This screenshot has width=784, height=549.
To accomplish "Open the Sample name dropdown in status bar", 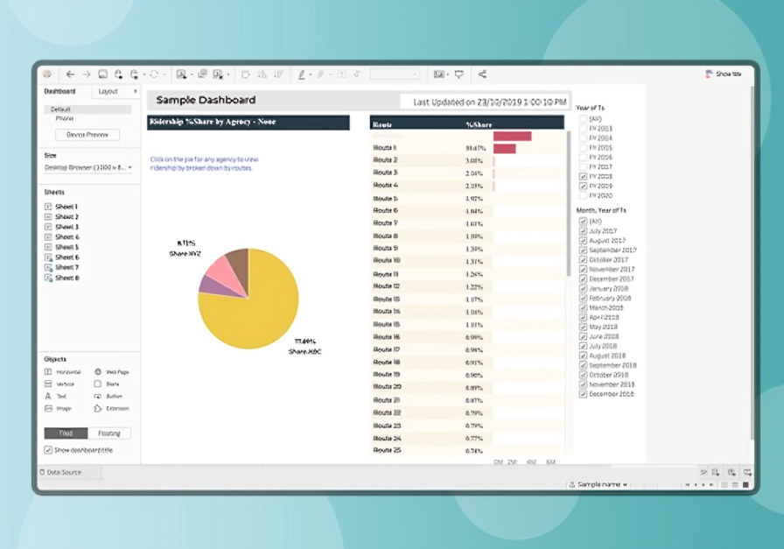I will pos(598,484).
